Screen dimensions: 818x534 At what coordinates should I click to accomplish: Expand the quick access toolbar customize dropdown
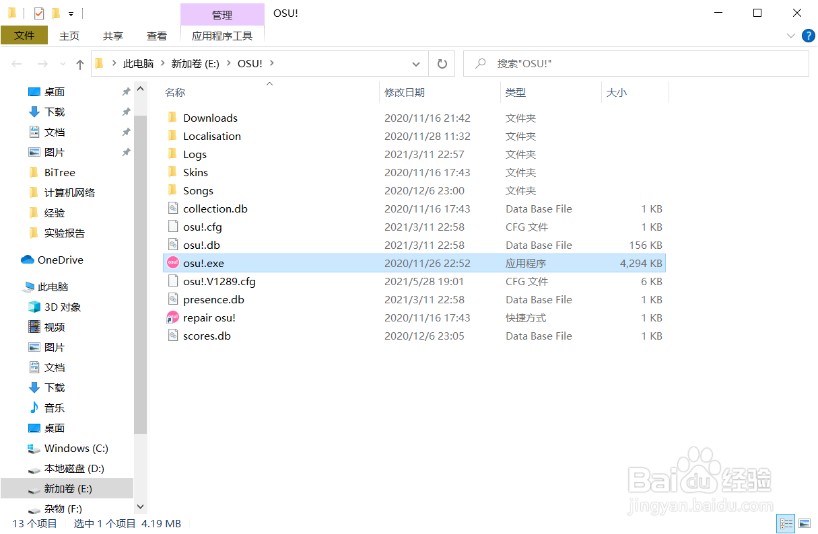71,13
